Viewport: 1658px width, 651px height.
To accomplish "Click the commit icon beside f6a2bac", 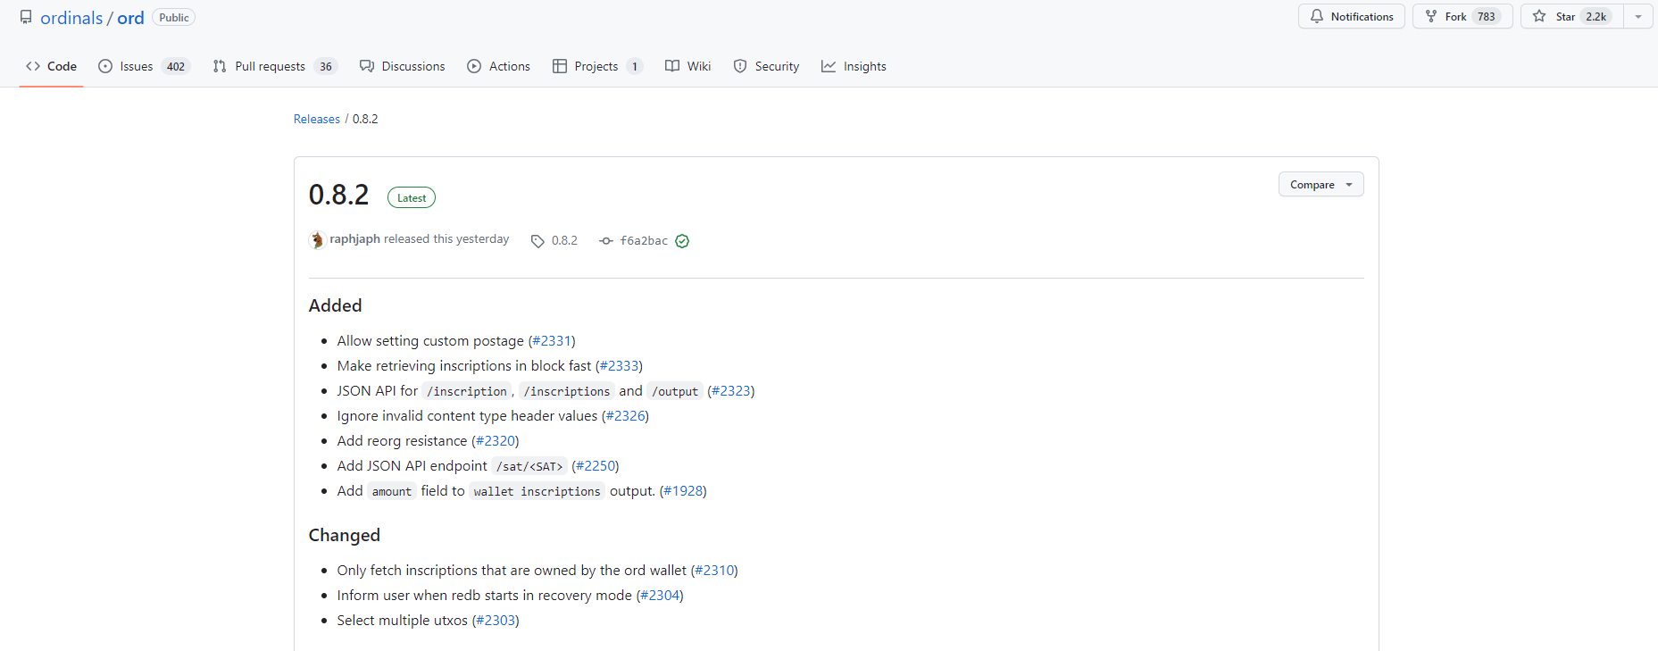I will click(606, 241).
